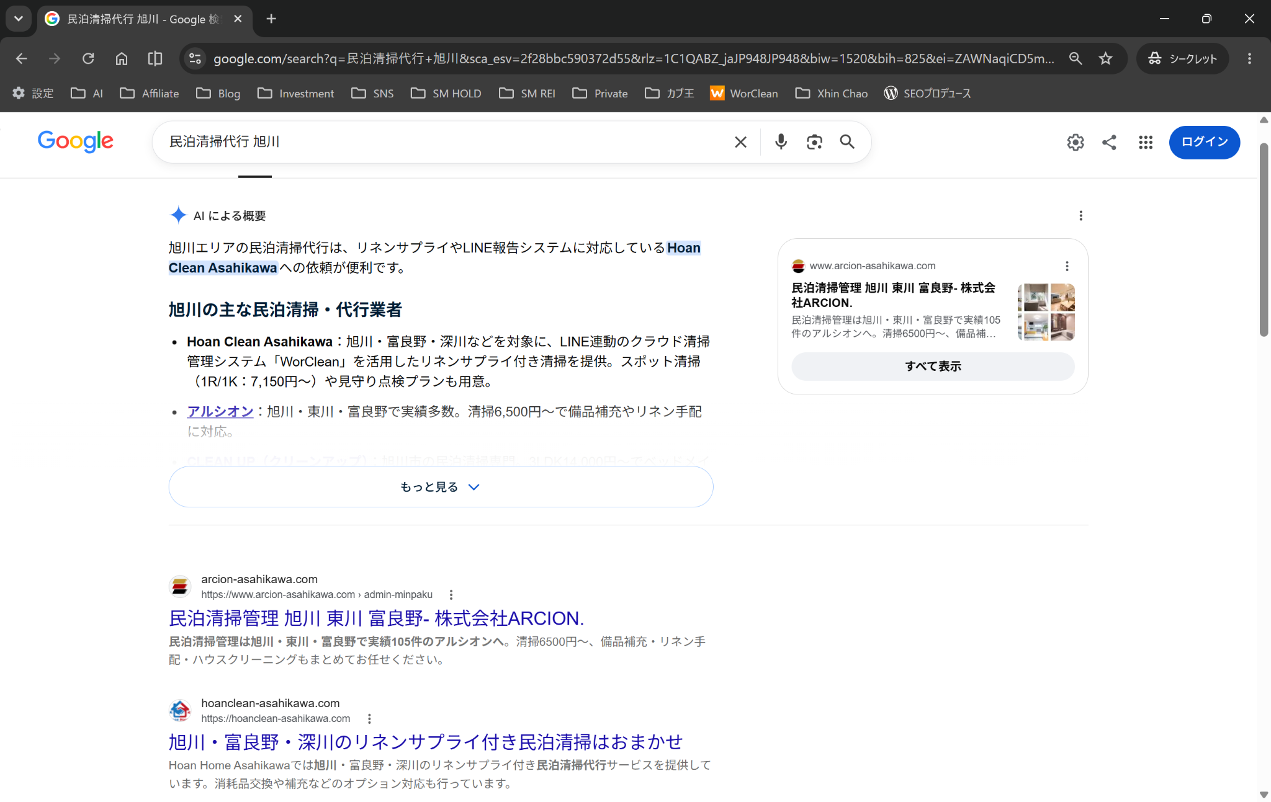Open options menu for hoanclean-asahikawa.com result
Image resolution: width=1271 pixels, height=802 pixels.
pos(369,719)
